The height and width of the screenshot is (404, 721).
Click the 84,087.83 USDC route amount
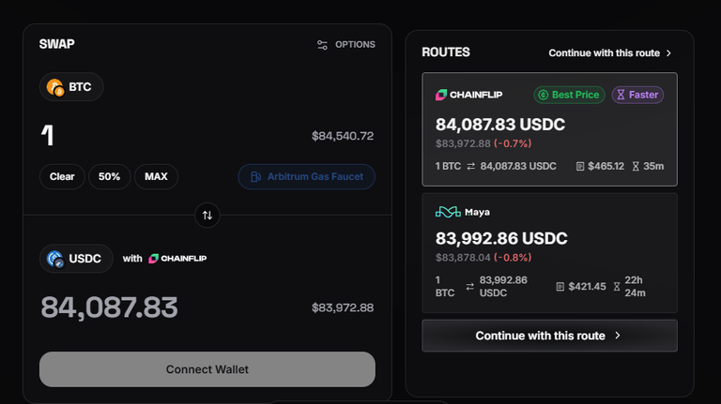[500, 125]
